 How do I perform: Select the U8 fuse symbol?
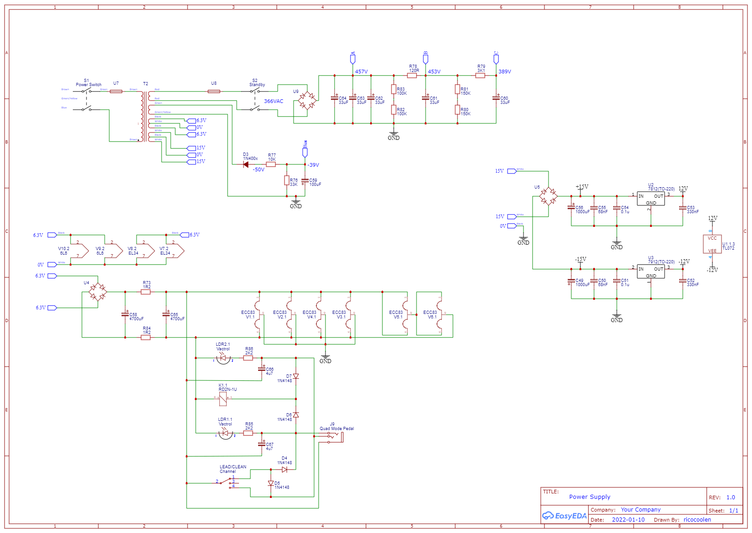click(x=214, y=92)
